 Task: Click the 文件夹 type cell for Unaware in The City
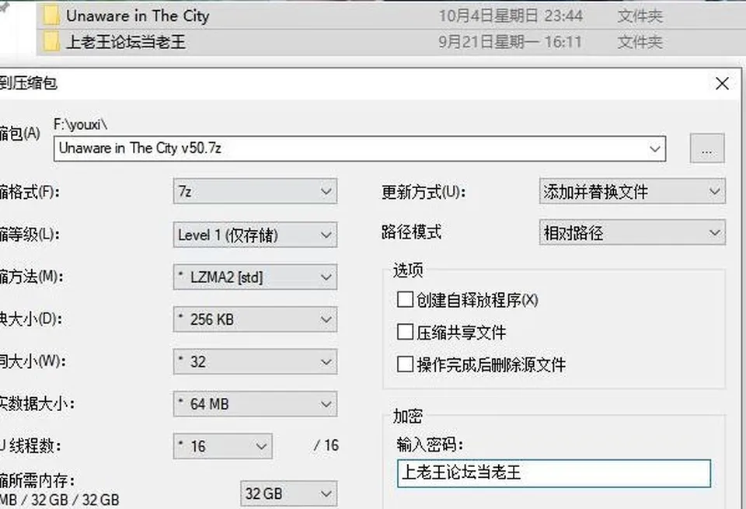[x=640, y=16]
